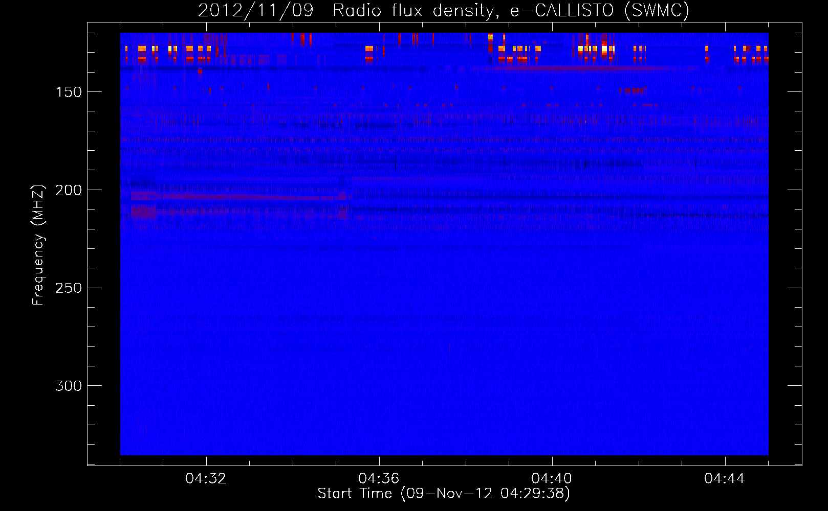Screen dimensions: 828x511
Task: Click the 04:44 time tick label
Action: [x=725, y=479]
